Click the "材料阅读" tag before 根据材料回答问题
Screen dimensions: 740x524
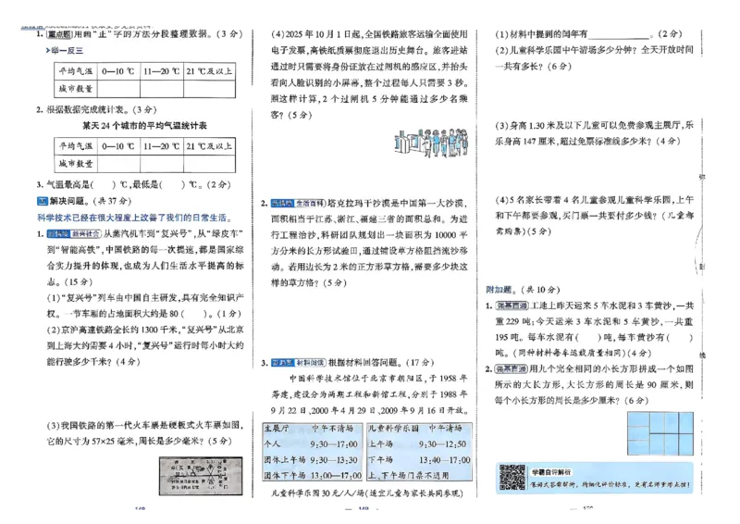point(310,362)
